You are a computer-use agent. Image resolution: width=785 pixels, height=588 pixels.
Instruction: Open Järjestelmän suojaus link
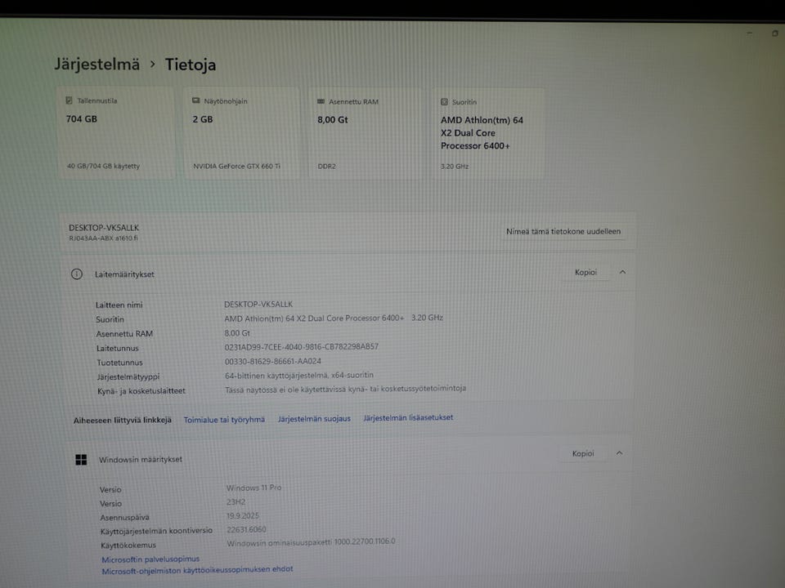tap(314, 418)
